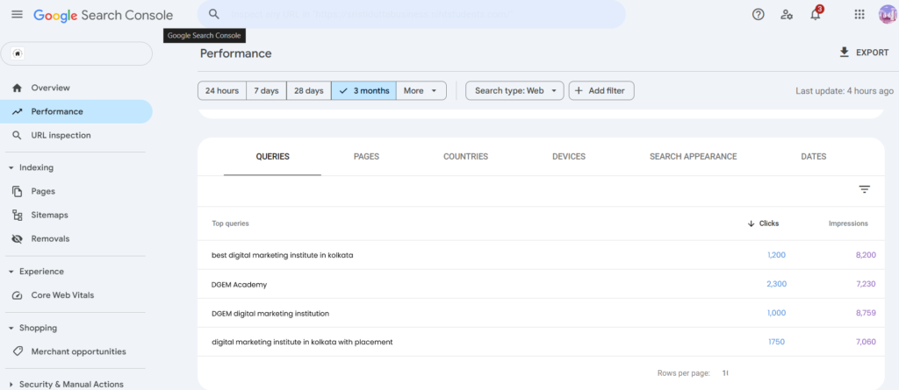The width and height of the screenshot is (899, 390).
Task: Open the hamburger main menu
Action: tap(18, 14)
